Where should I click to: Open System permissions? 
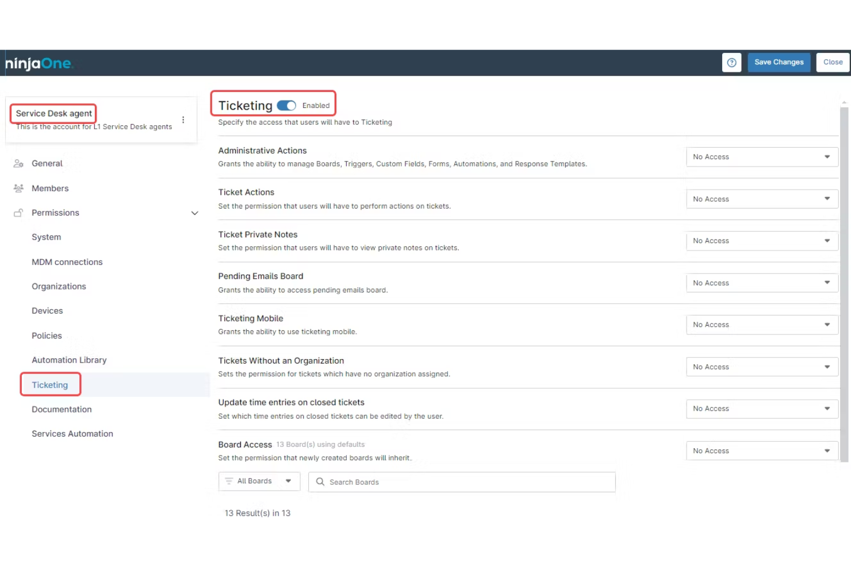pyautogui.click(x=46, y=237)
